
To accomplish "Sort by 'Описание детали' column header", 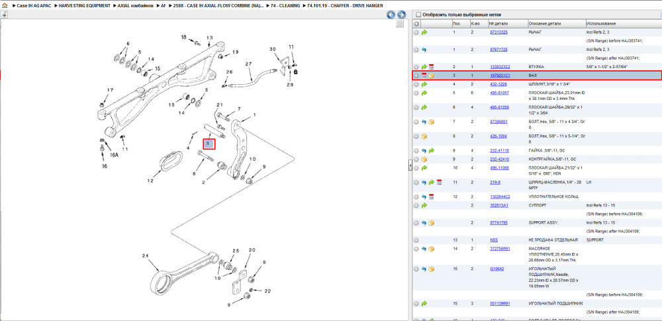I will 545,24.
